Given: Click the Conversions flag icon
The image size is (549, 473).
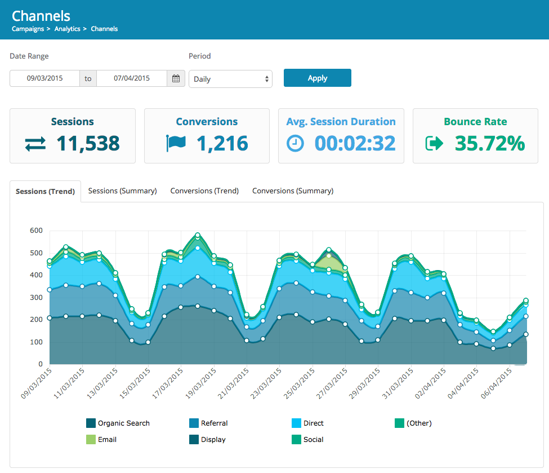Looking at the screenshot, I should [x=176, y=144].
